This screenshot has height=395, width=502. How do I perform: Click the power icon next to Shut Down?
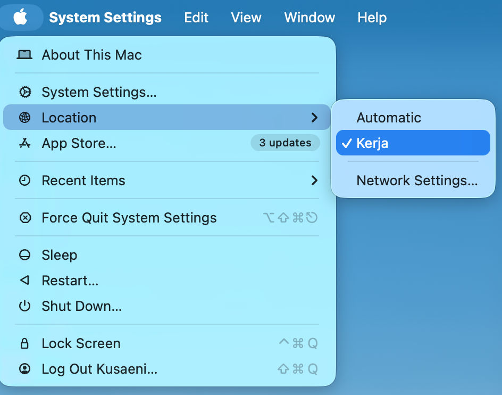[x=24, y=306]
